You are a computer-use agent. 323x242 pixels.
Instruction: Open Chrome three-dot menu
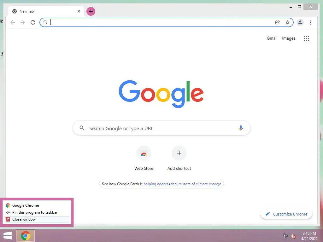(x=310, y=22)
